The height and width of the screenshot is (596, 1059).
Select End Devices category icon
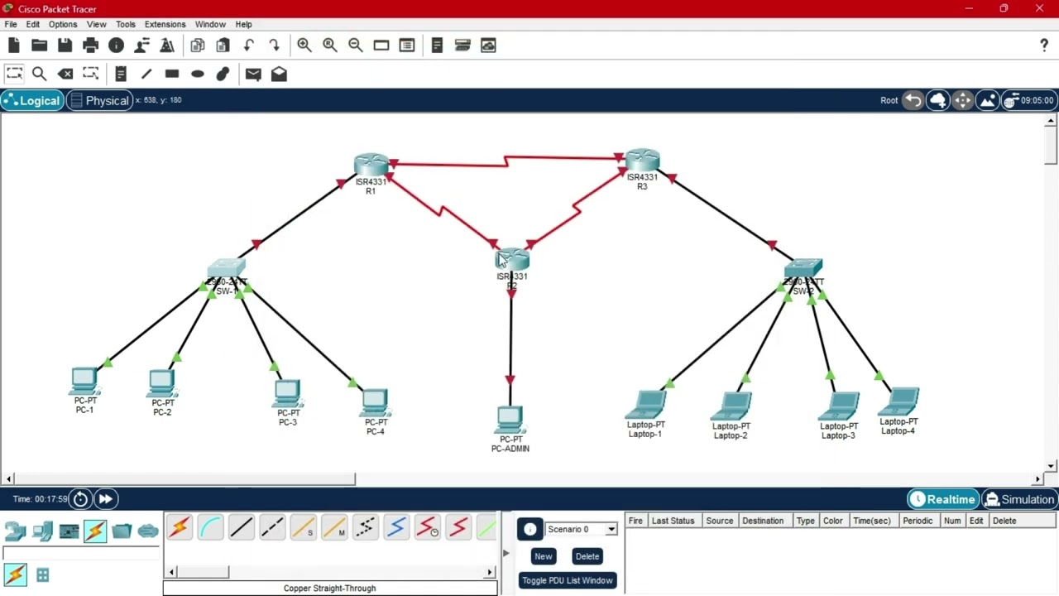click(42, 531)
